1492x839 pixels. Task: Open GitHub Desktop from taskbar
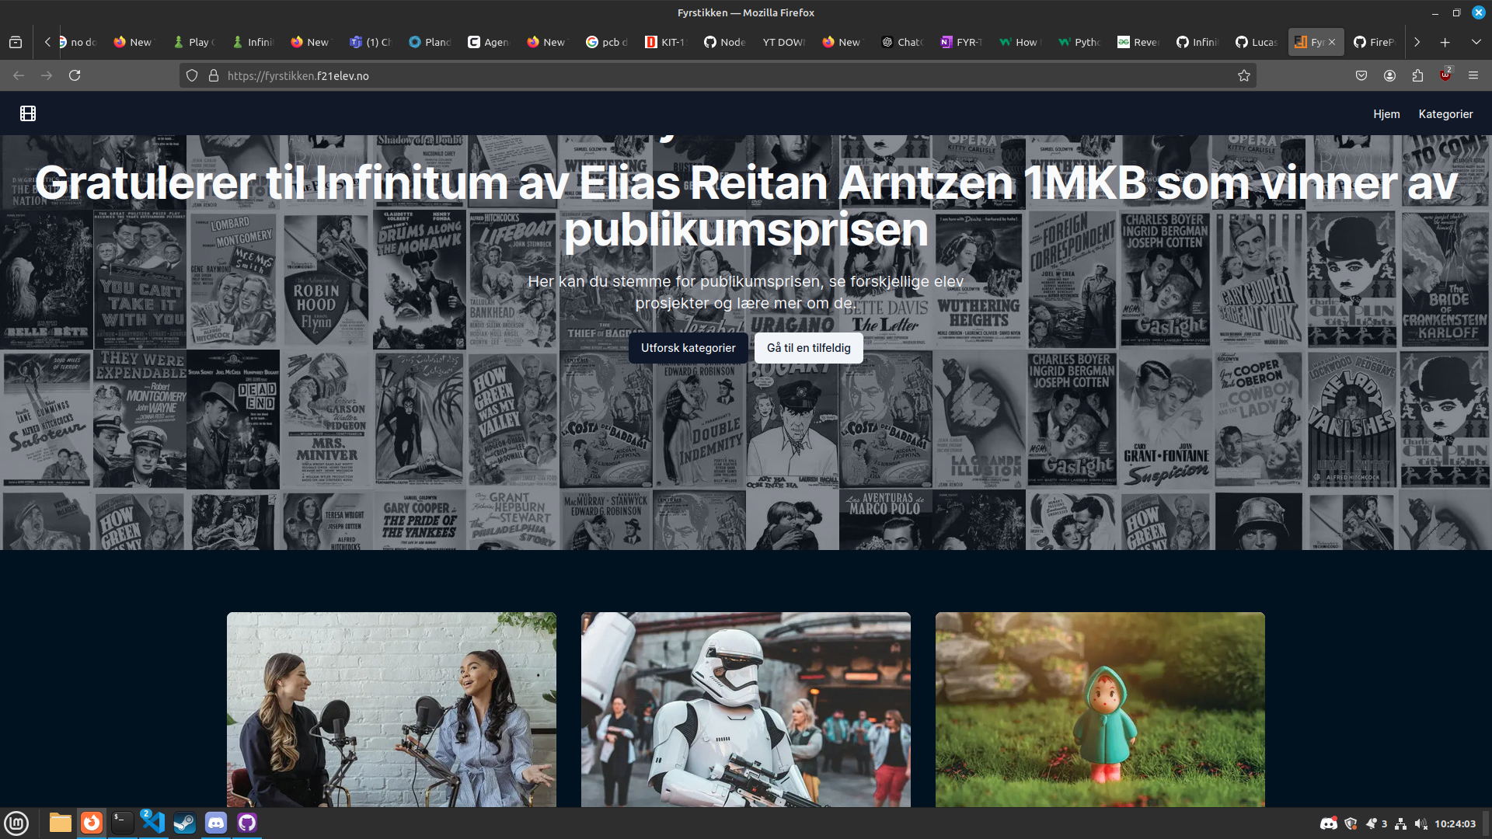(247, 823)
